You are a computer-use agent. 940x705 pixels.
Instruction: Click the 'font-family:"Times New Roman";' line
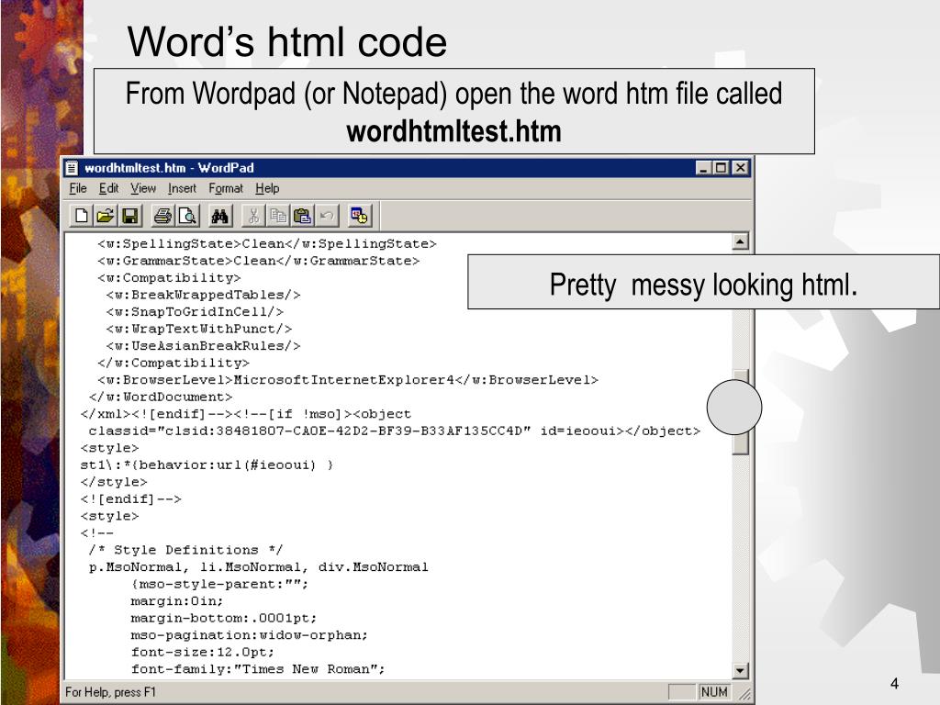[x=258, y=669]
